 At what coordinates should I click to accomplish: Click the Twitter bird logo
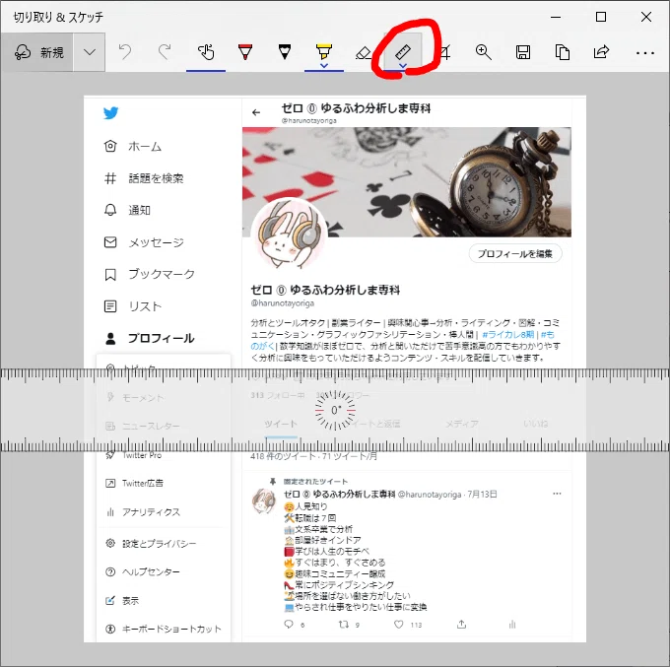tap(110, 113)
